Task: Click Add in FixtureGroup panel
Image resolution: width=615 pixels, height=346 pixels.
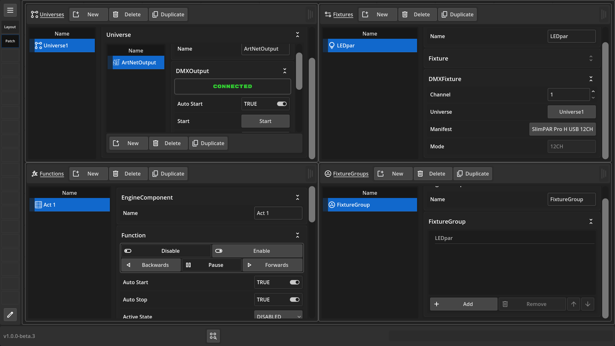Action: [463, 304]
